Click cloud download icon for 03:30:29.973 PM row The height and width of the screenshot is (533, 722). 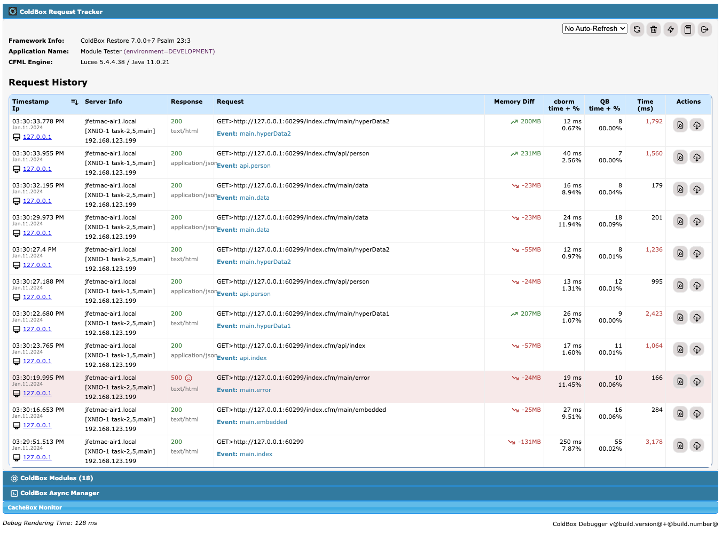click(697, 222)
